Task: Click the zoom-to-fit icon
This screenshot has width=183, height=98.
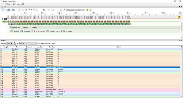Action: (26, 10)
